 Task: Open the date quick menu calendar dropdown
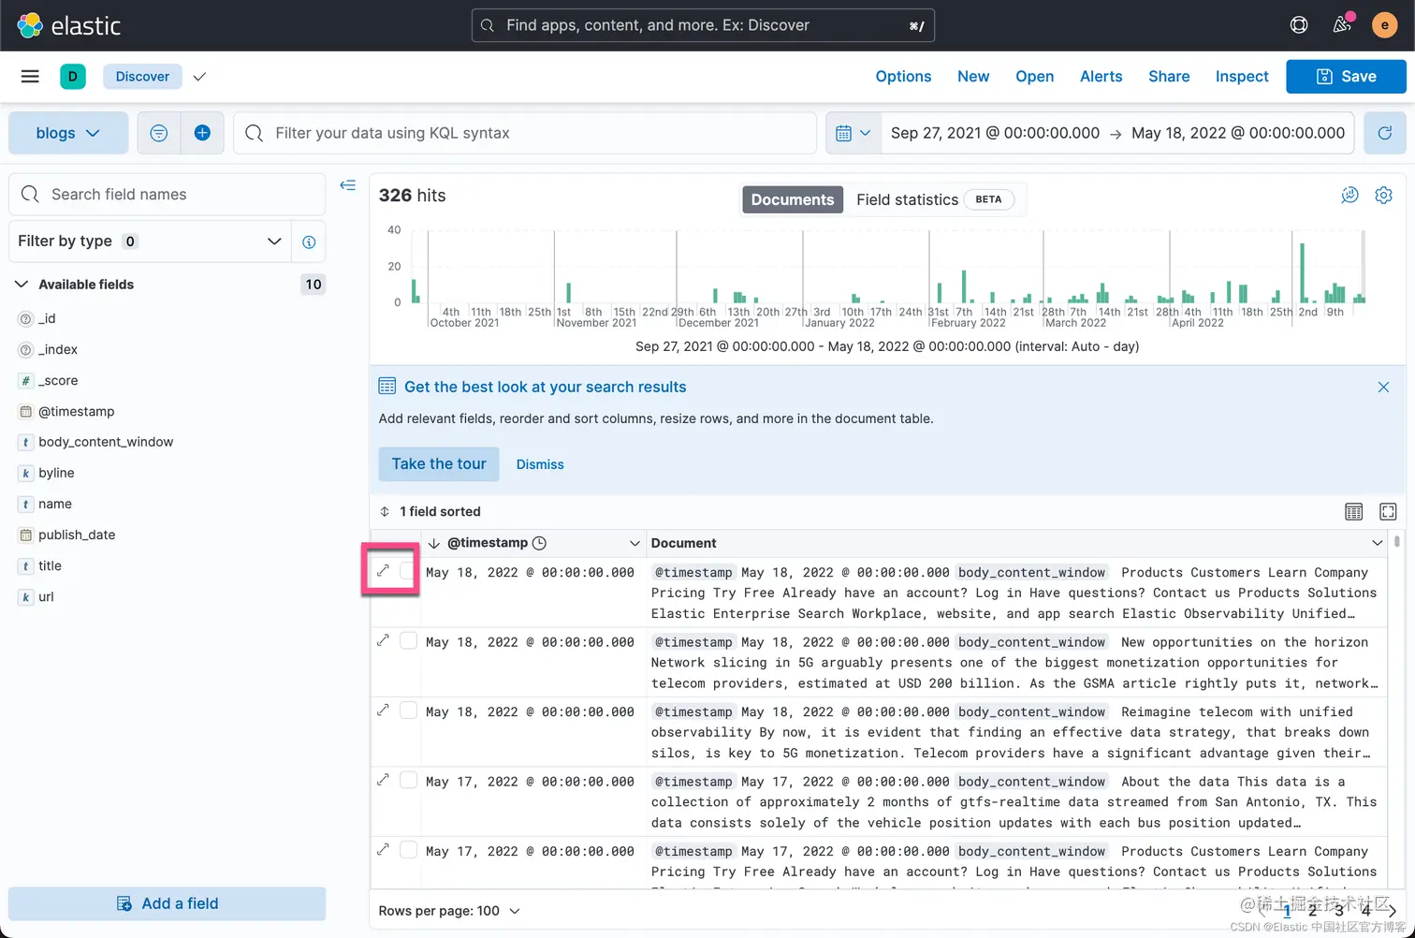click(x=853, y=133)
